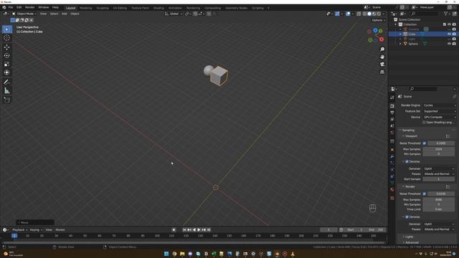The width and height of the screenshot is (459, 258).
Task: Switch to solid viewport shading
Action: 369,14
